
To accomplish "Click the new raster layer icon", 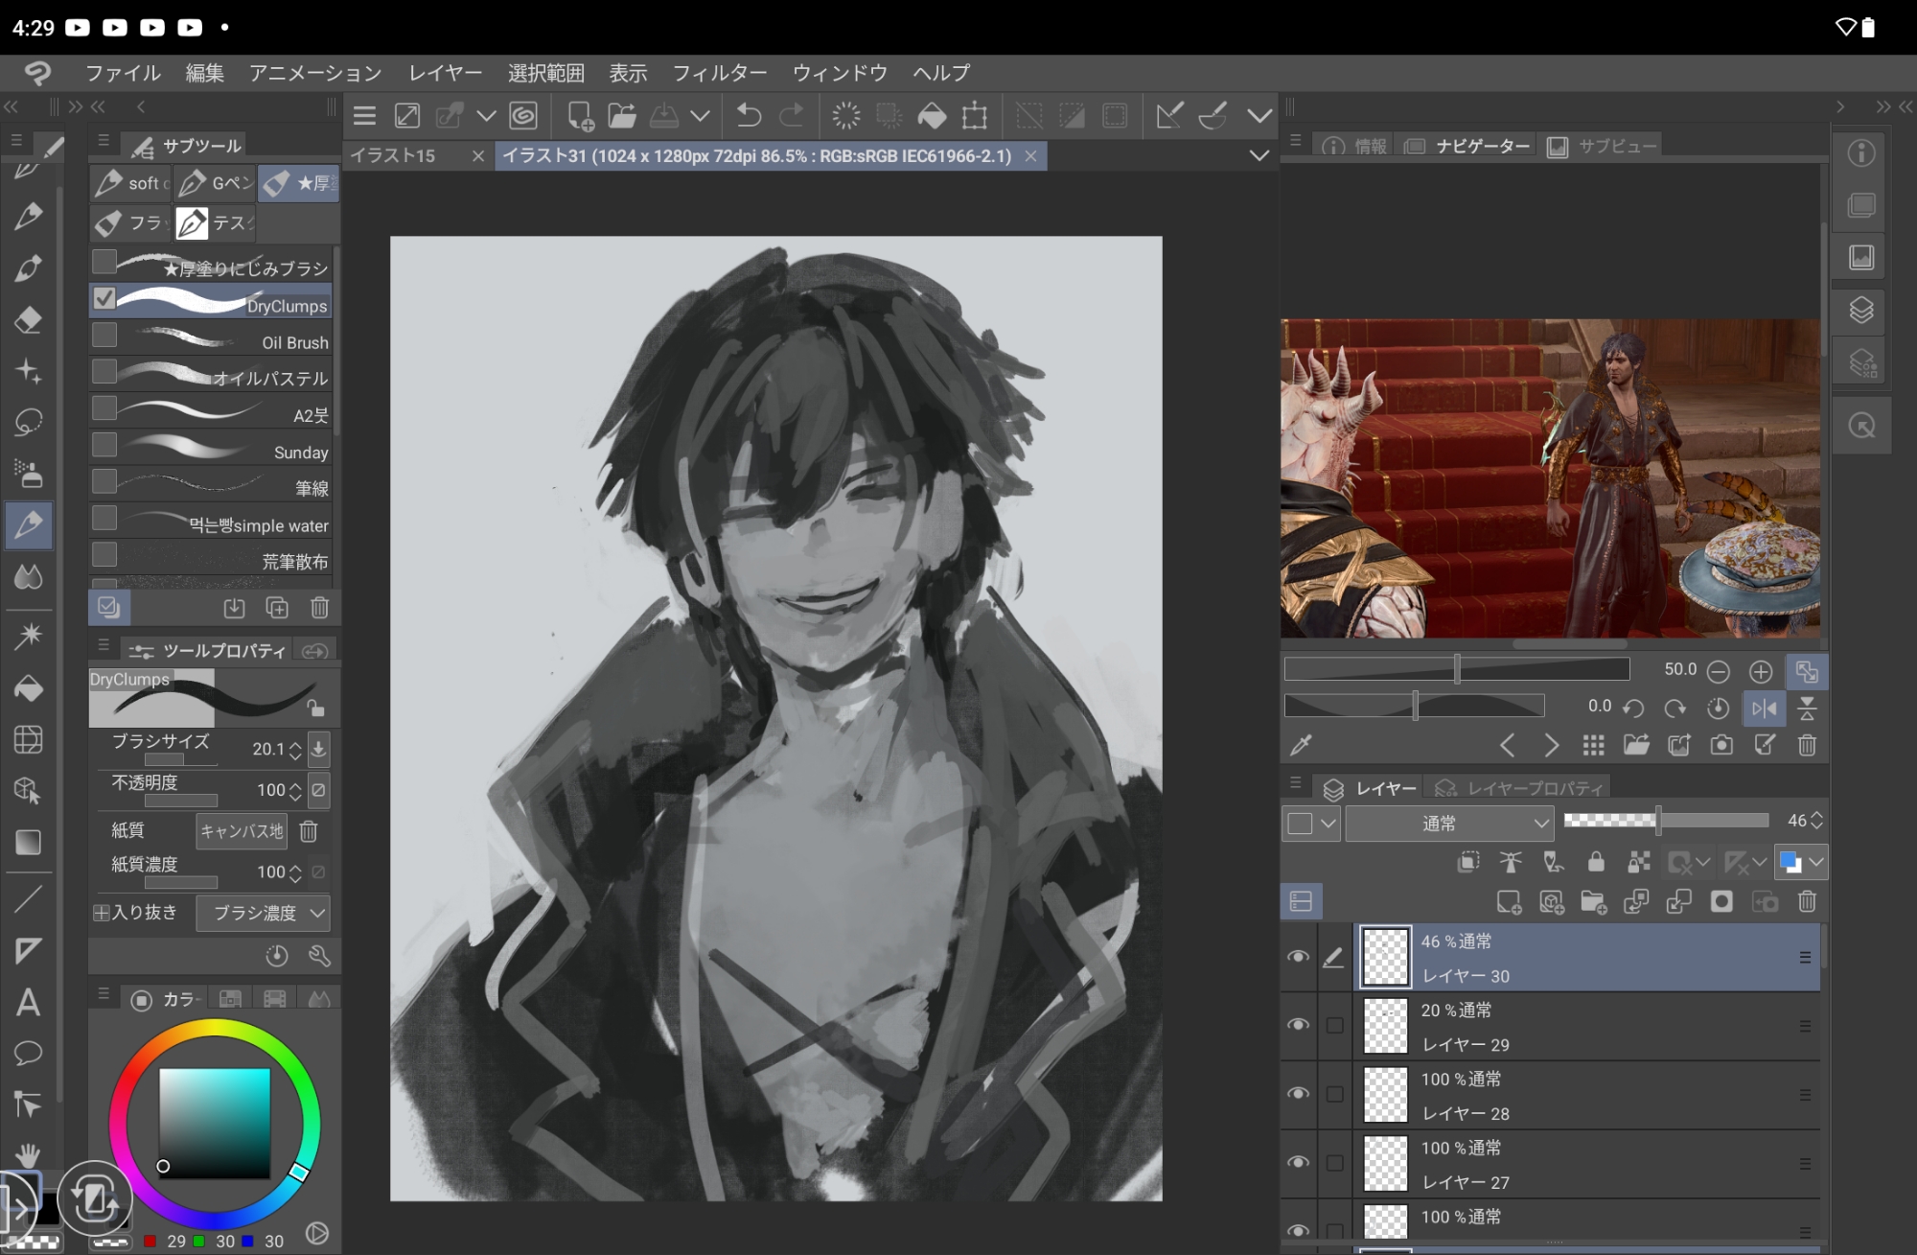I will click(1509, 901).
